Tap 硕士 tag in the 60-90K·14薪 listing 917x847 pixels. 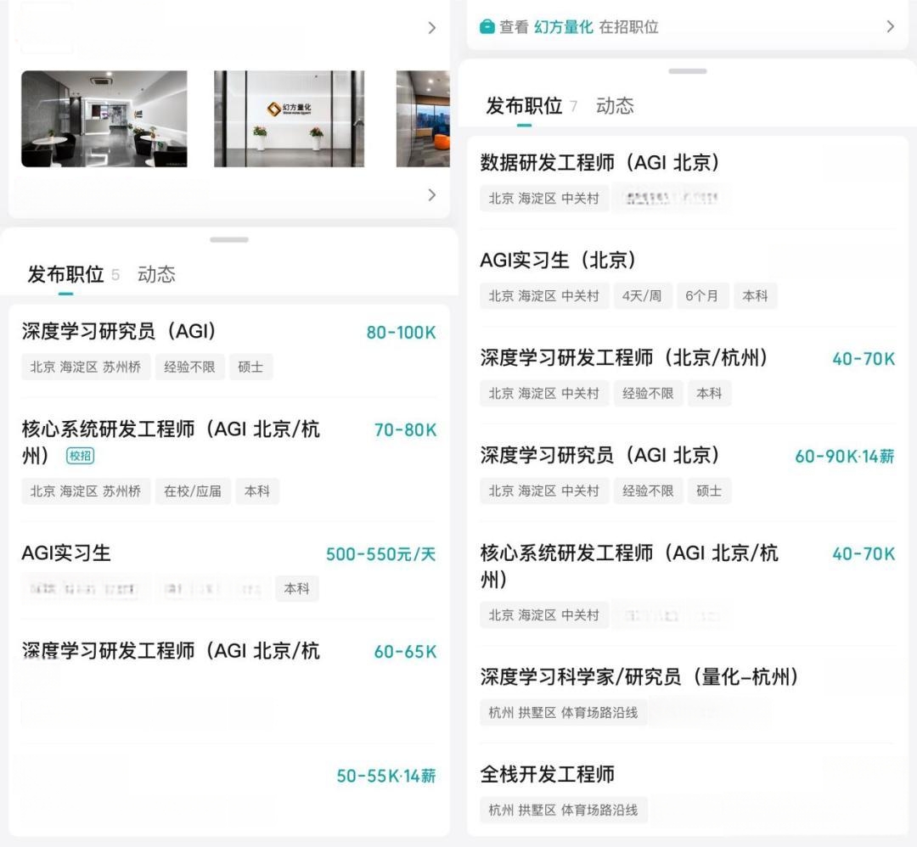click(x=709, y=491)
